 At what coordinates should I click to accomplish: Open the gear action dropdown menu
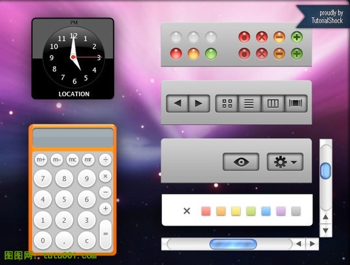click(285, 162)
